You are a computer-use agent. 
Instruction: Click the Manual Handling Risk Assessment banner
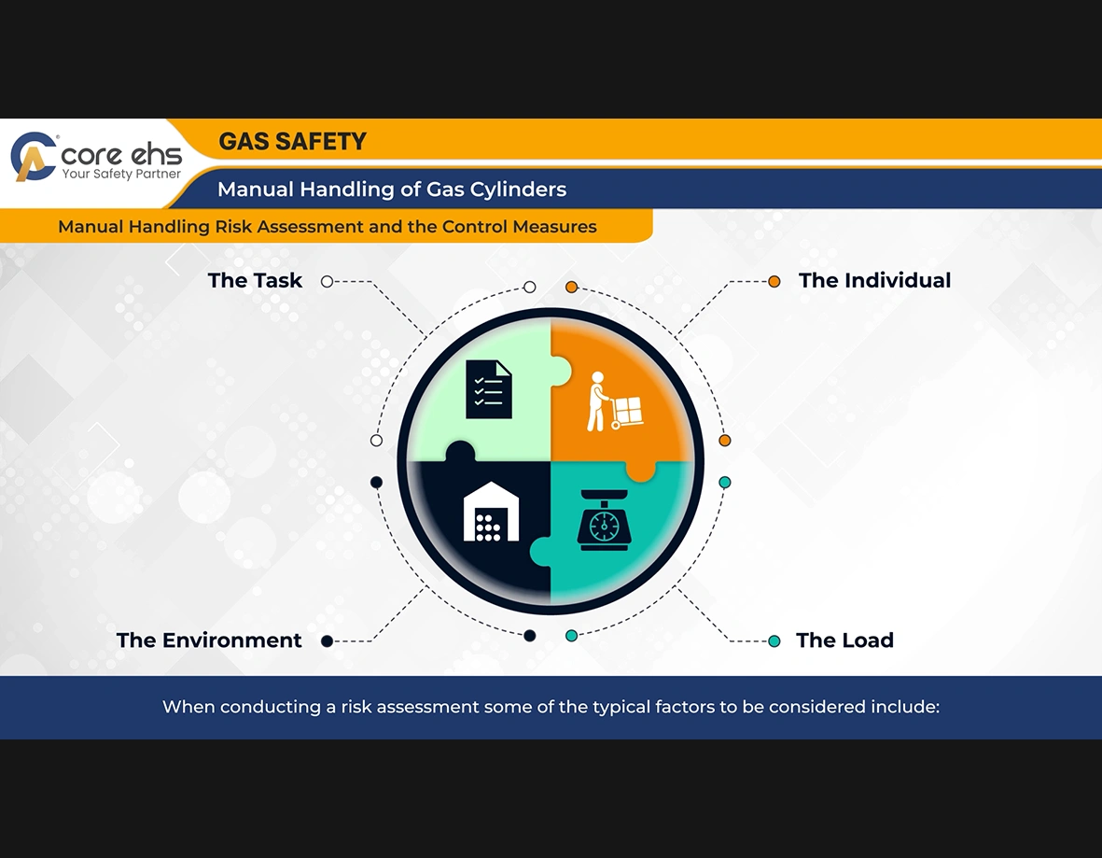click(328, 226)
